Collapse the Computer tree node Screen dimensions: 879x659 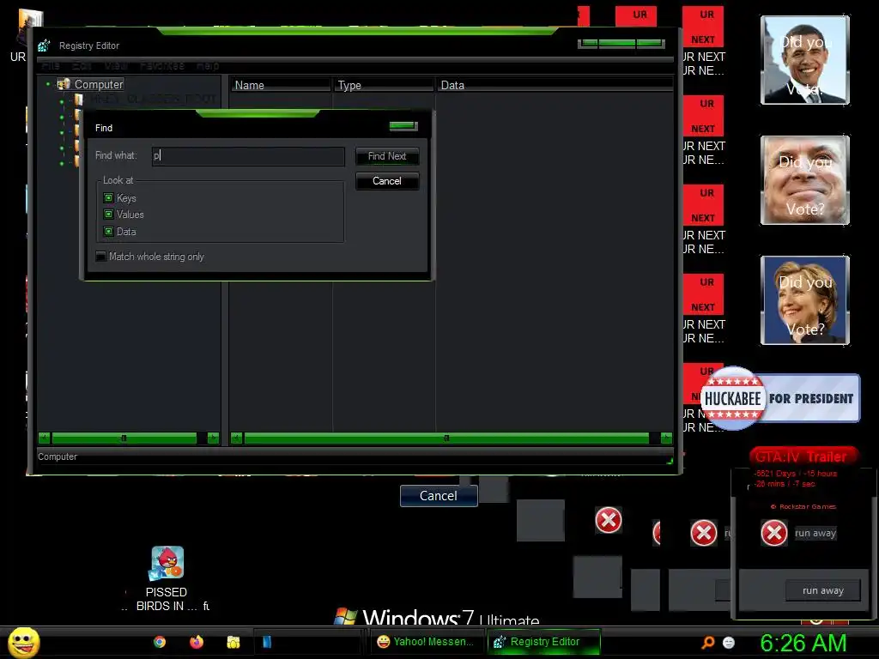tap(48, 84)
